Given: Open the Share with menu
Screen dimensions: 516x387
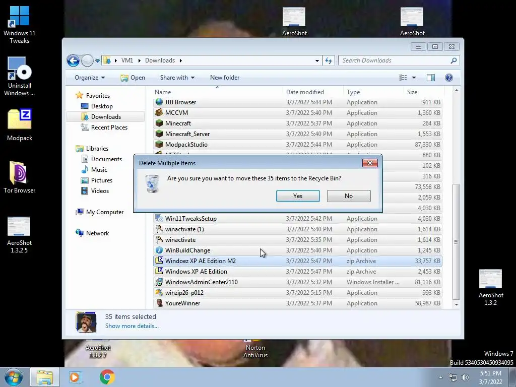Looking at the screenshot, I should click(x=177, y=78).
